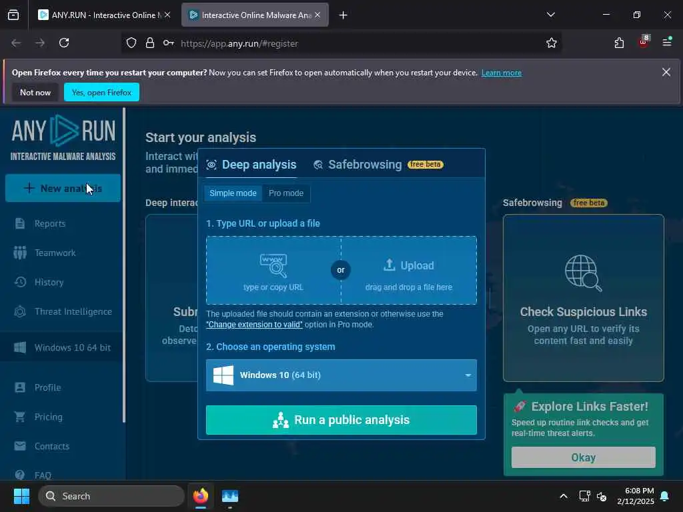The width and height of the screenshot is (683, 512).
Task: Open Contacts in the sidebar
Action: click(x=42, y=446)
